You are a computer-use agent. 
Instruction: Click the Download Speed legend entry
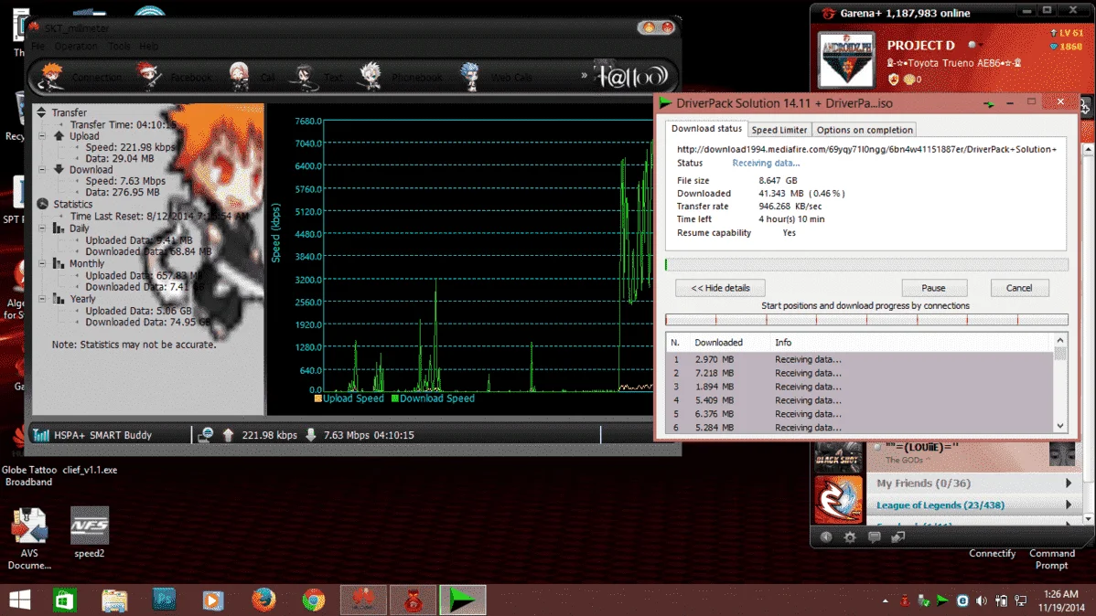pos(433,398)
